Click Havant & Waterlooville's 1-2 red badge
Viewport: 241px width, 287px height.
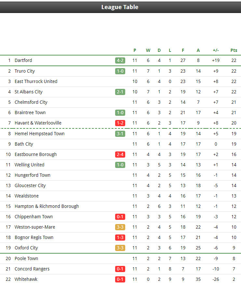120,123
